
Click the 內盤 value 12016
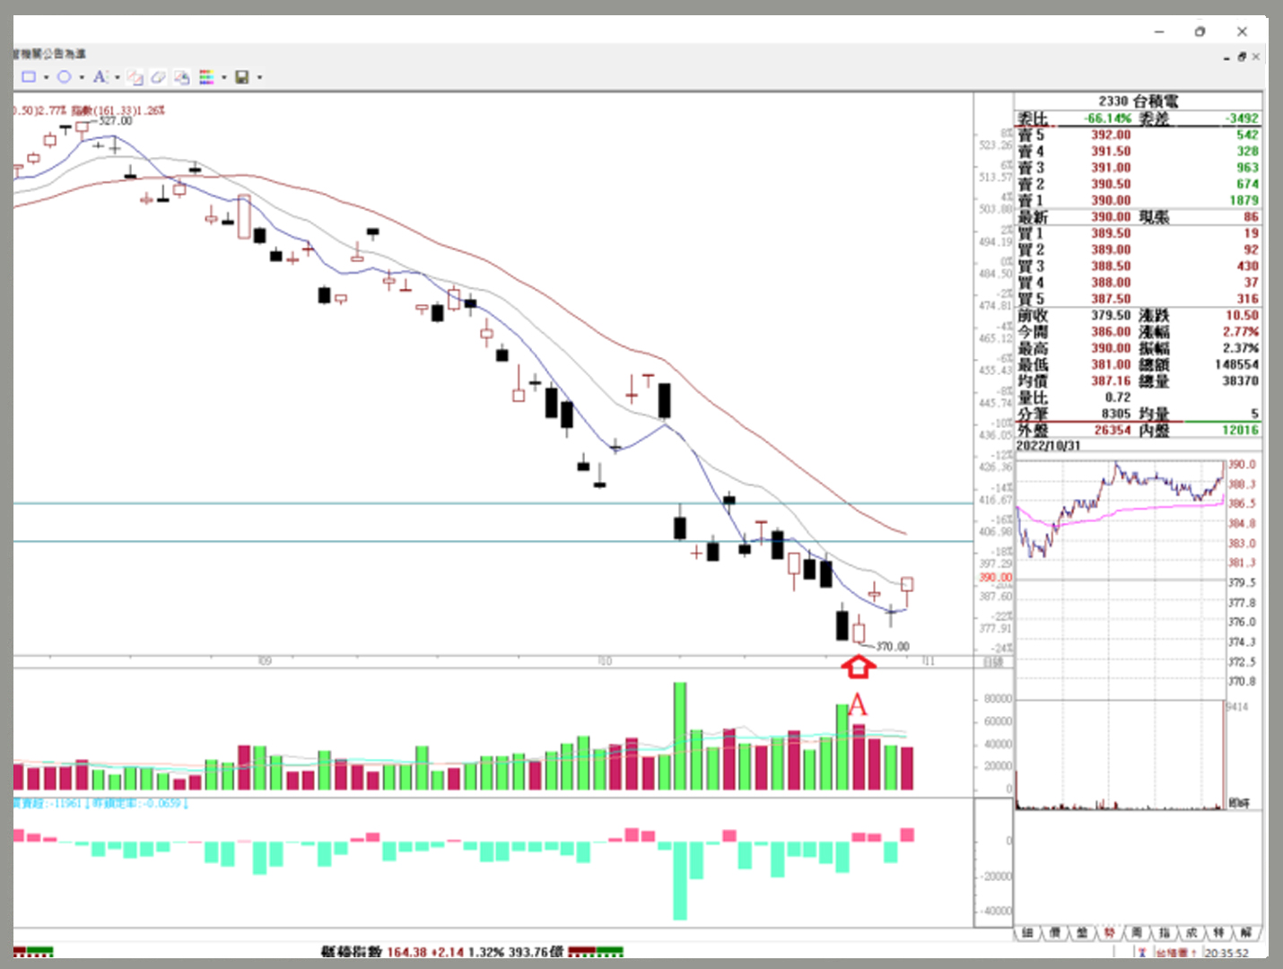tap(1240, 430)
